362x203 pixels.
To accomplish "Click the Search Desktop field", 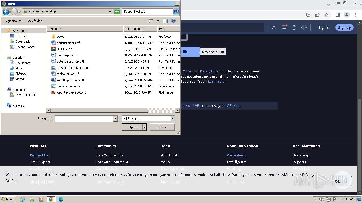I will 148,12.
